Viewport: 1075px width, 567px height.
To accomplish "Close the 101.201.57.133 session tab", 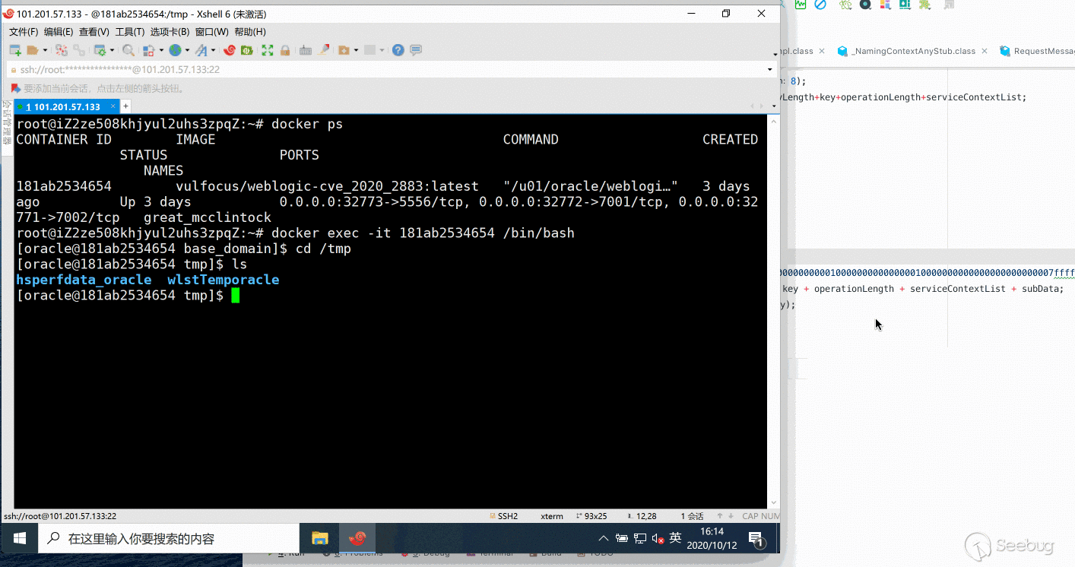I will [113, 106].
